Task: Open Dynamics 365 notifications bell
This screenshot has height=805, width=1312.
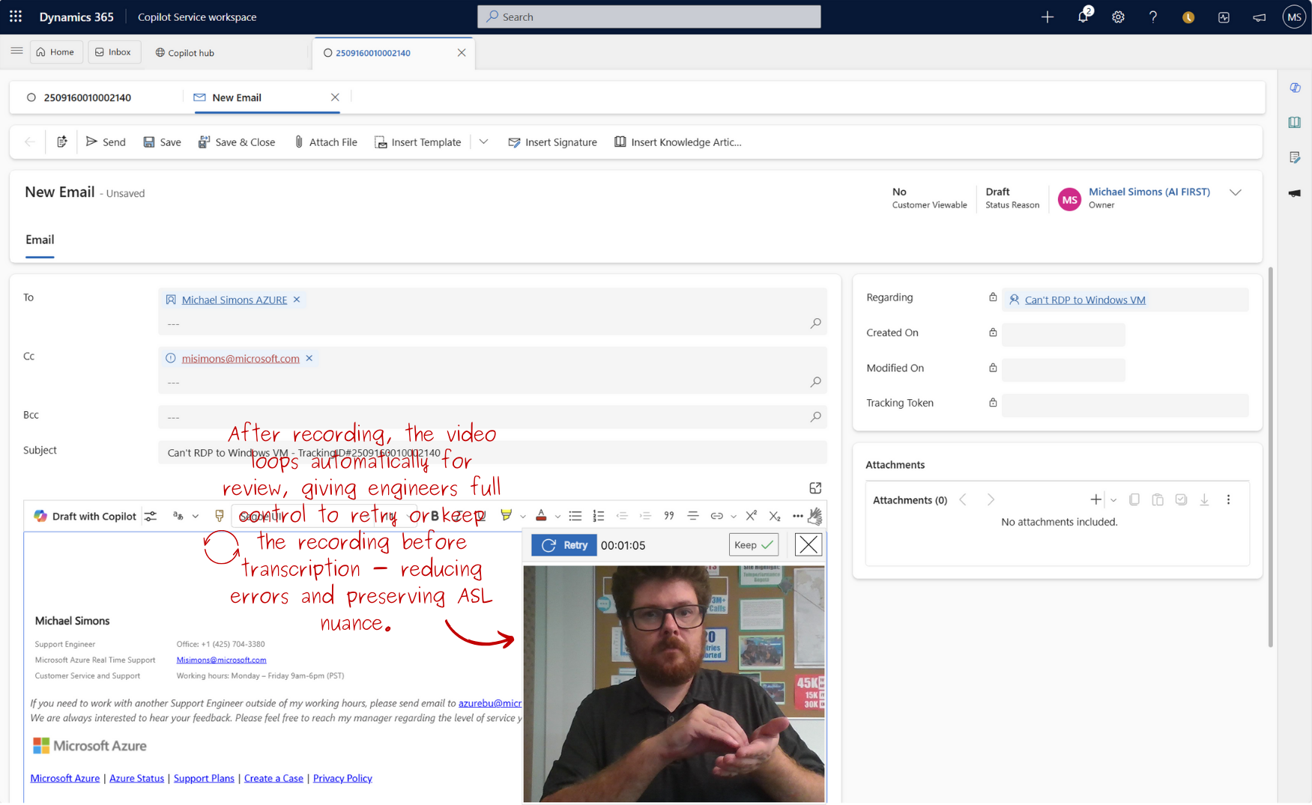Action: pyautogui.click(x=1083, y=16)
